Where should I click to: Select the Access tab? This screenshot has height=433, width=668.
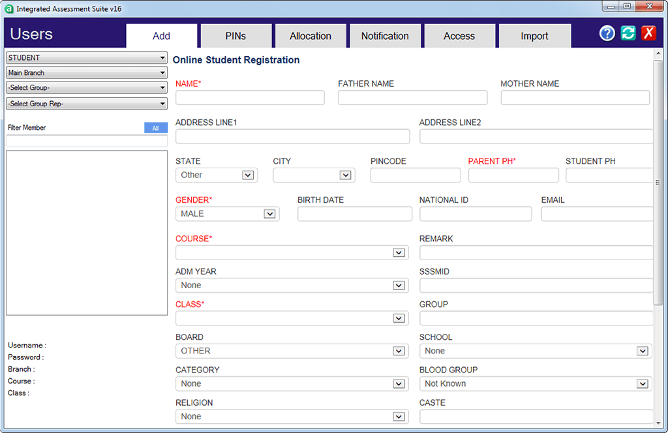click(459, 37)
